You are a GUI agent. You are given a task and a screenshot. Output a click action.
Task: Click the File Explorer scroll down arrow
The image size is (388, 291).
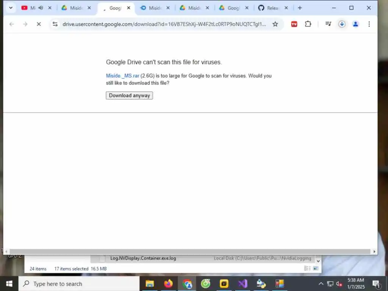[318, 261]
